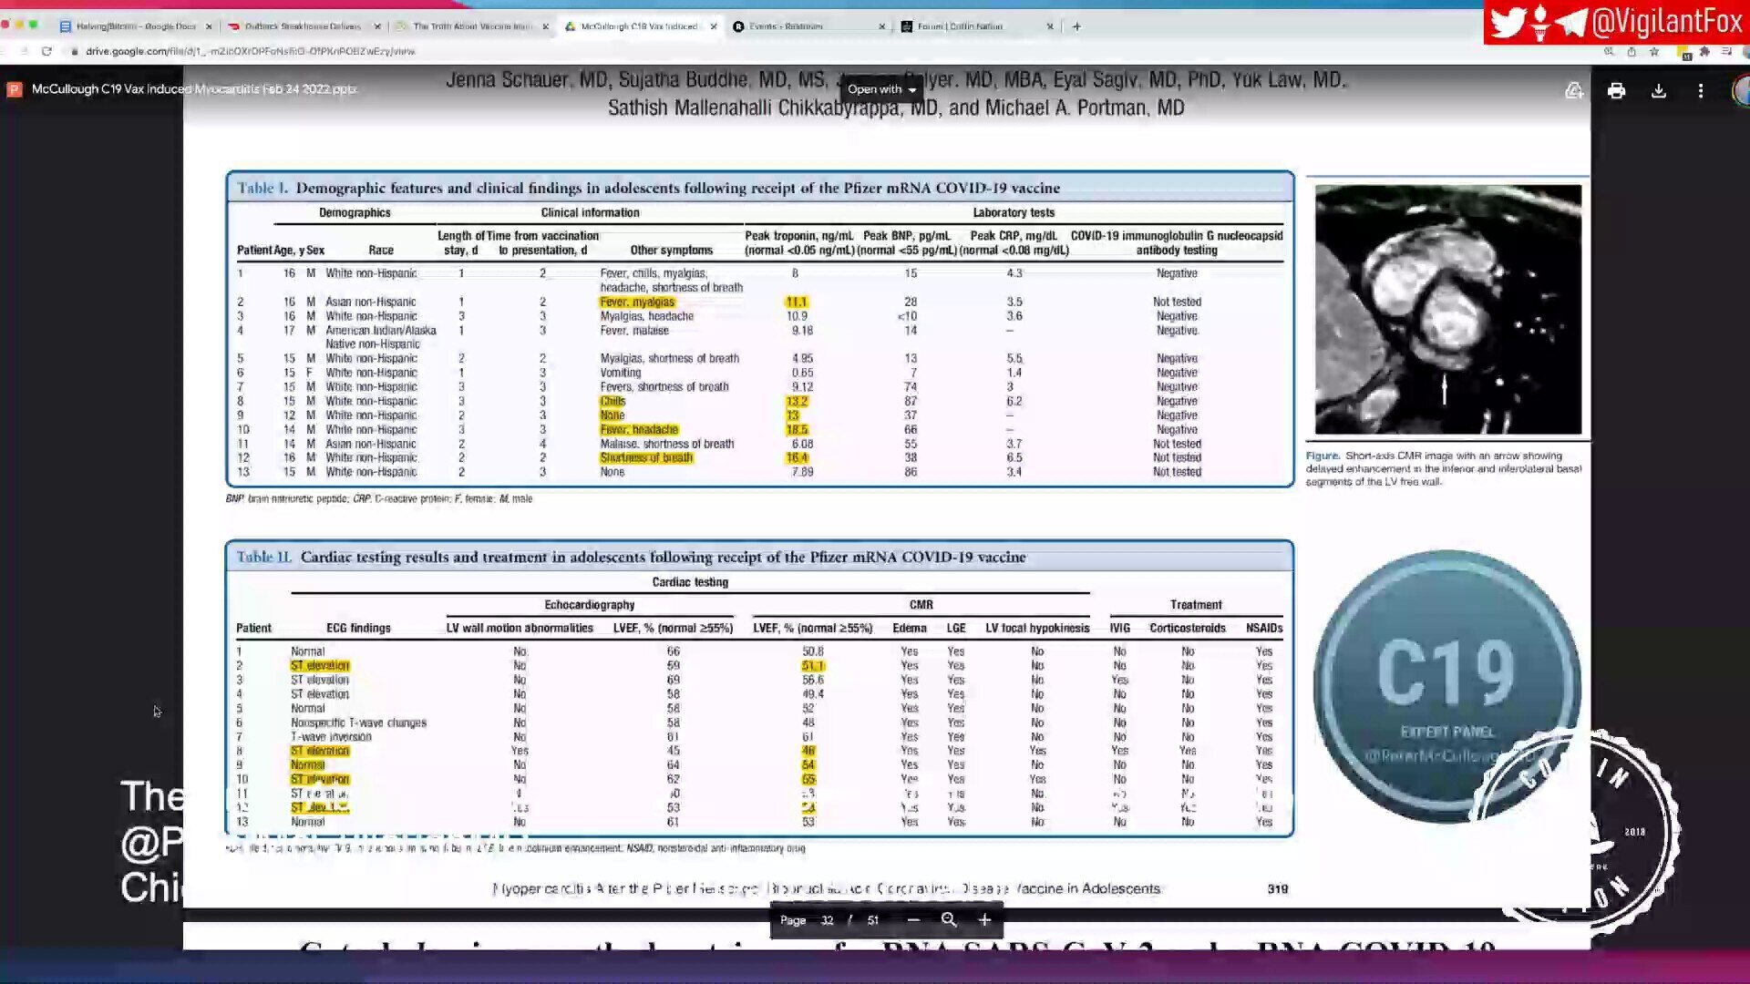Expand the Open with dropdown
Image resolution: width=1750 pixels, height=984 pixels.
(x=881, y=89)
